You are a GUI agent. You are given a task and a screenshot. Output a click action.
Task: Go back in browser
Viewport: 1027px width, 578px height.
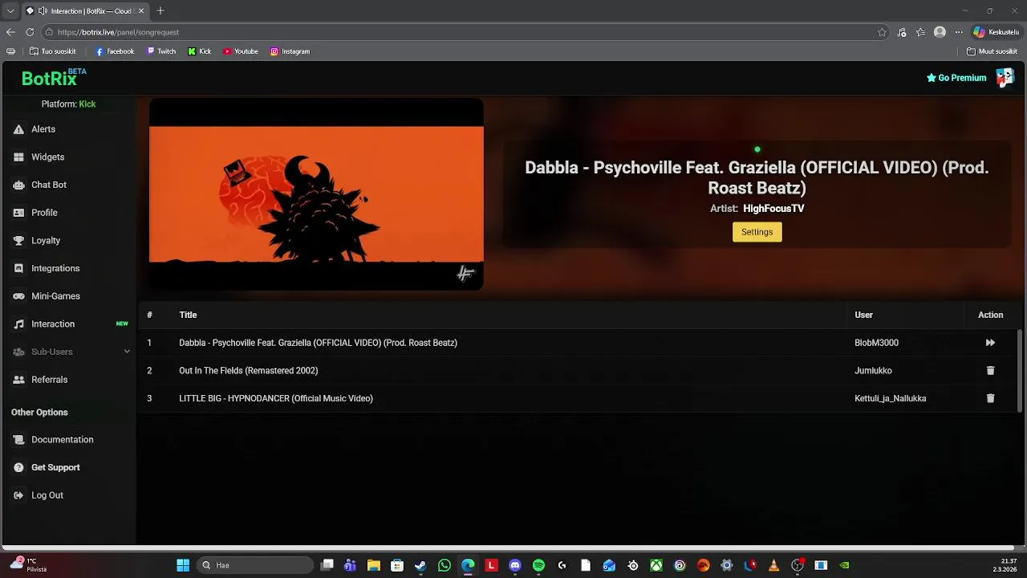click(x=10, y=32)
